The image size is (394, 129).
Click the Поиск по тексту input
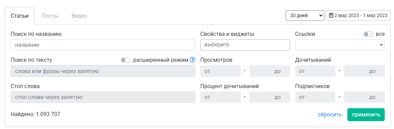click(103, 71)
